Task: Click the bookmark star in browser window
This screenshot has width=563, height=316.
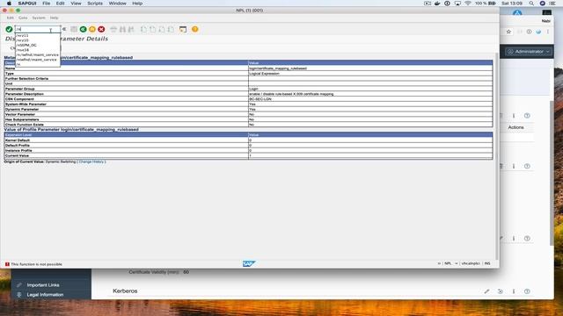Action: tap(508, 32)
